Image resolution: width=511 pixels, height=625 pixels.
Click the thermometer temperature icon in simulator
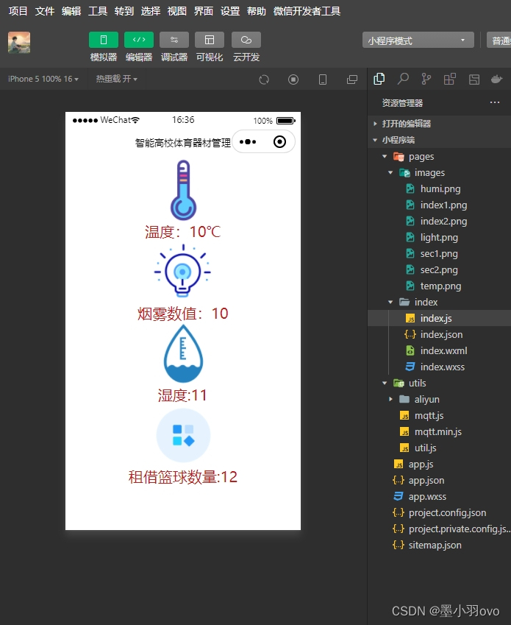[x=183, y=190]
